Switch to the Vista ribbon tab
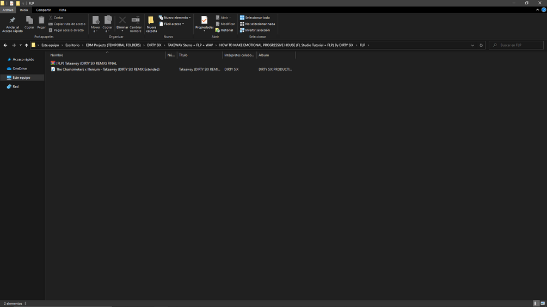 [x=63, y=10]
